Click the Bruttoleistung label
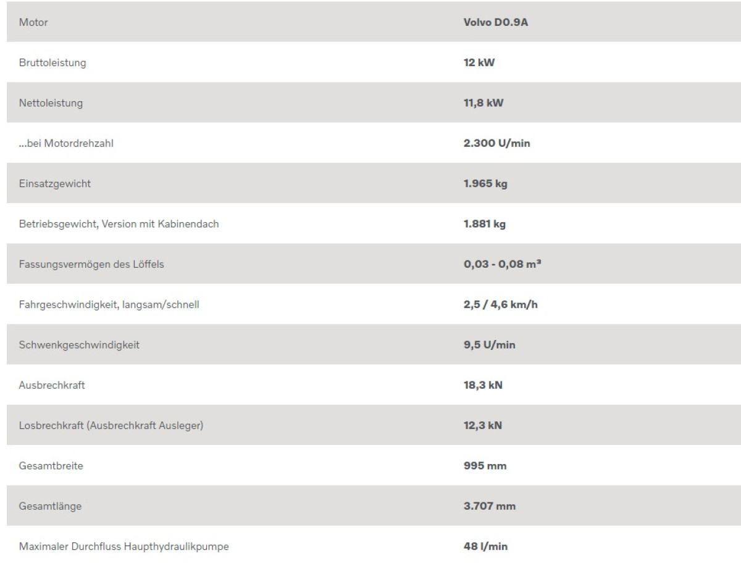Image resolution: width=741 pixels, height=569 pixels. point(43,63)
